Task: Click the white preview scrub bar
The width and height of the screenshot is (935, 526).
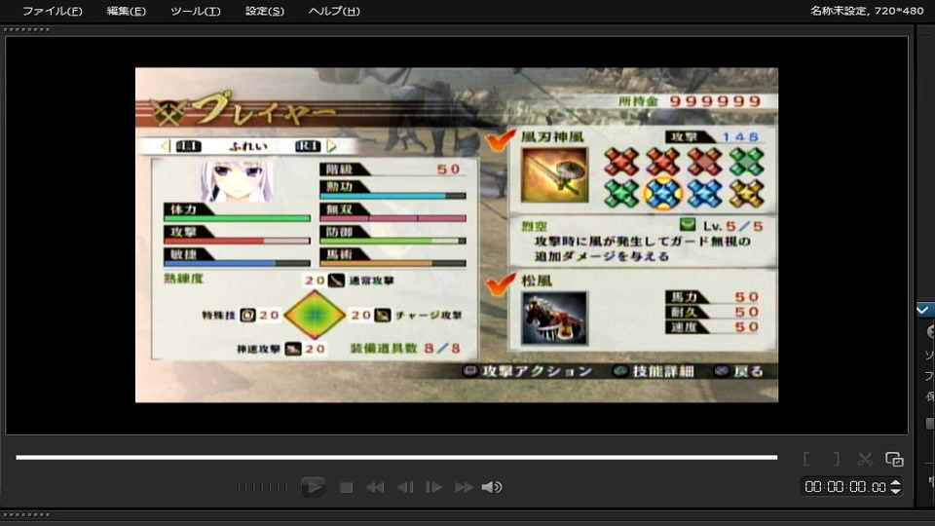Action: (396, 458)
